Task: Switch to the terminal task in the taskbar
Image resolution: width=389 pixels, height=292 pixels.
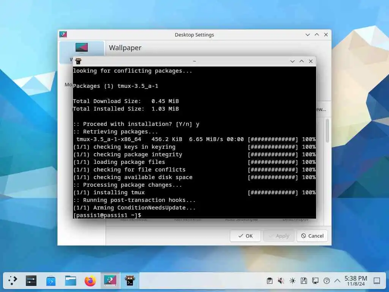Action: tap(130, 281)
